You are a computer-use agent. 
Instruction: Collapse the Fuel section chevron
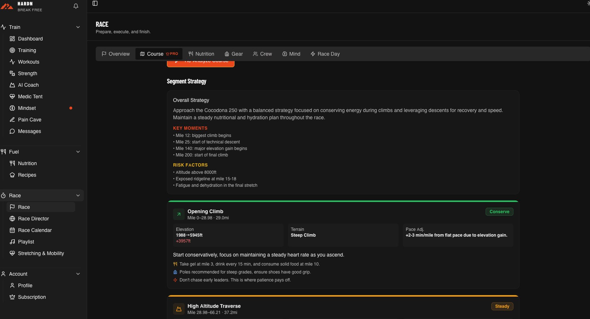(78, 152)
